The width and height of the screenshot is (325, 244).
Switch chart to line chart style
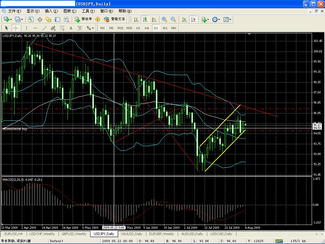154,19
